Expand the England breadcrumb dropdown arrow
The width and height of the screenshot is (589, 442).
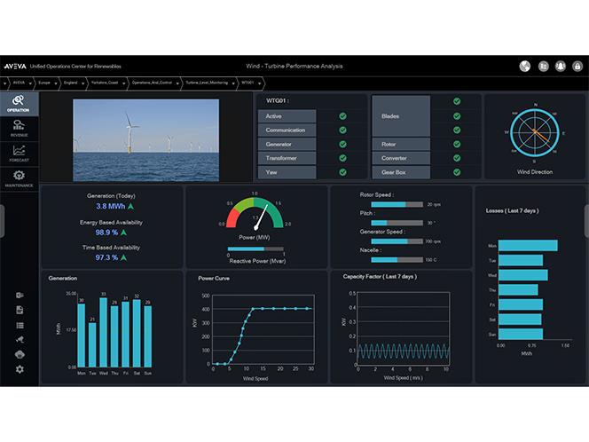82,83
